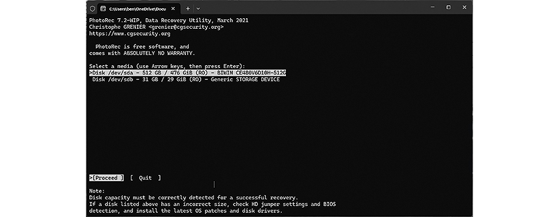
Task: Select Disk /dev/sdb Generic STORAGE DEVICE
Action: 186,80
